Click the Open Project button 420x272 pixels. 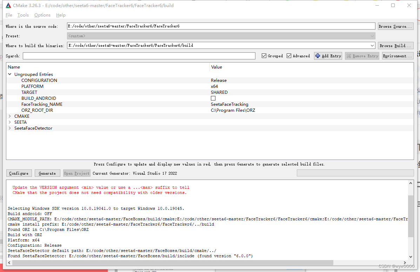point(76,173)
